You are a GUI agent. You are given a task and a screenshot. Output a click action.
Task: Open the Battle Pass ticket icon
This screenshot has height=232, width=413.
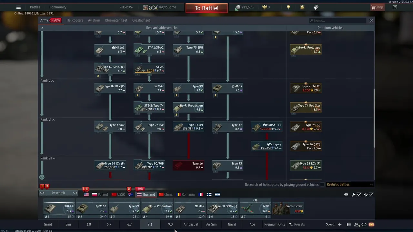[x=316, y=7]
